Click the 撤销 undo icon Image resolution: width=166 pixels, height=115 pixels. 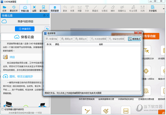tap(65, 7)
